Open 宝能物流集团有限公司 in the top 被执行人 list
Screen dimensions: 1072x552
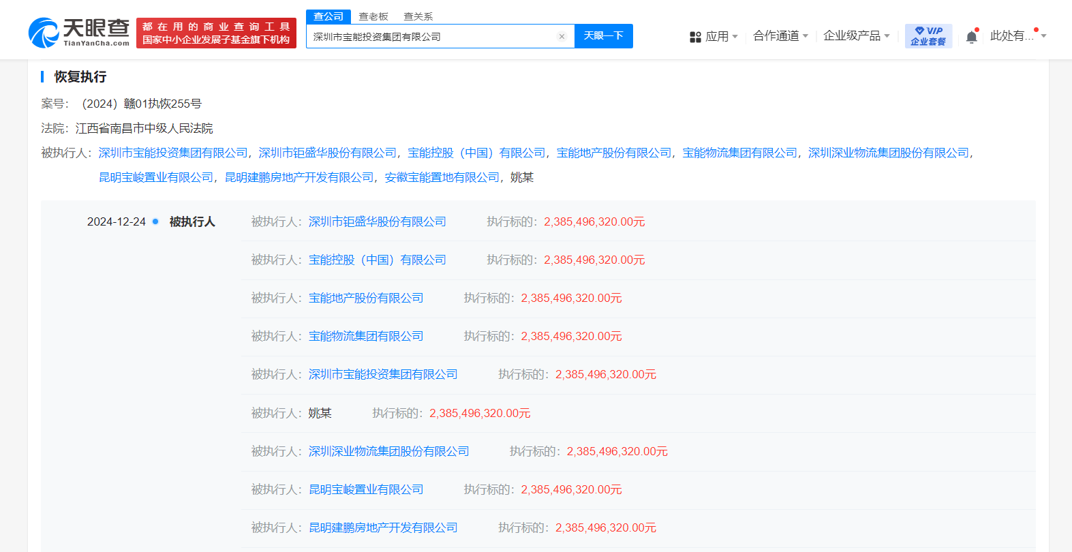click(740, 153)
